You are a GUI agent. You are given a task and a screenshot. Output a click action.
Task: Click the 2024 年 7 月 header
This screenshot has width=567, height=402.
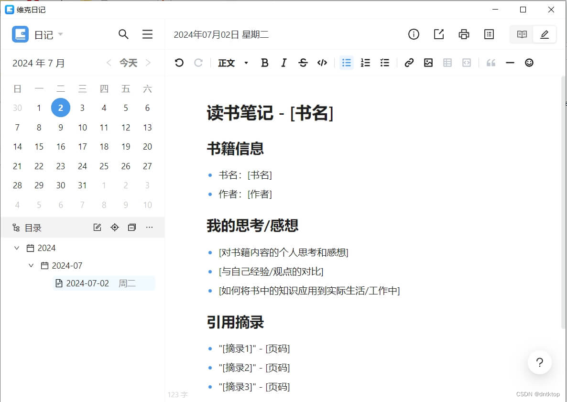tap(39, 63)
